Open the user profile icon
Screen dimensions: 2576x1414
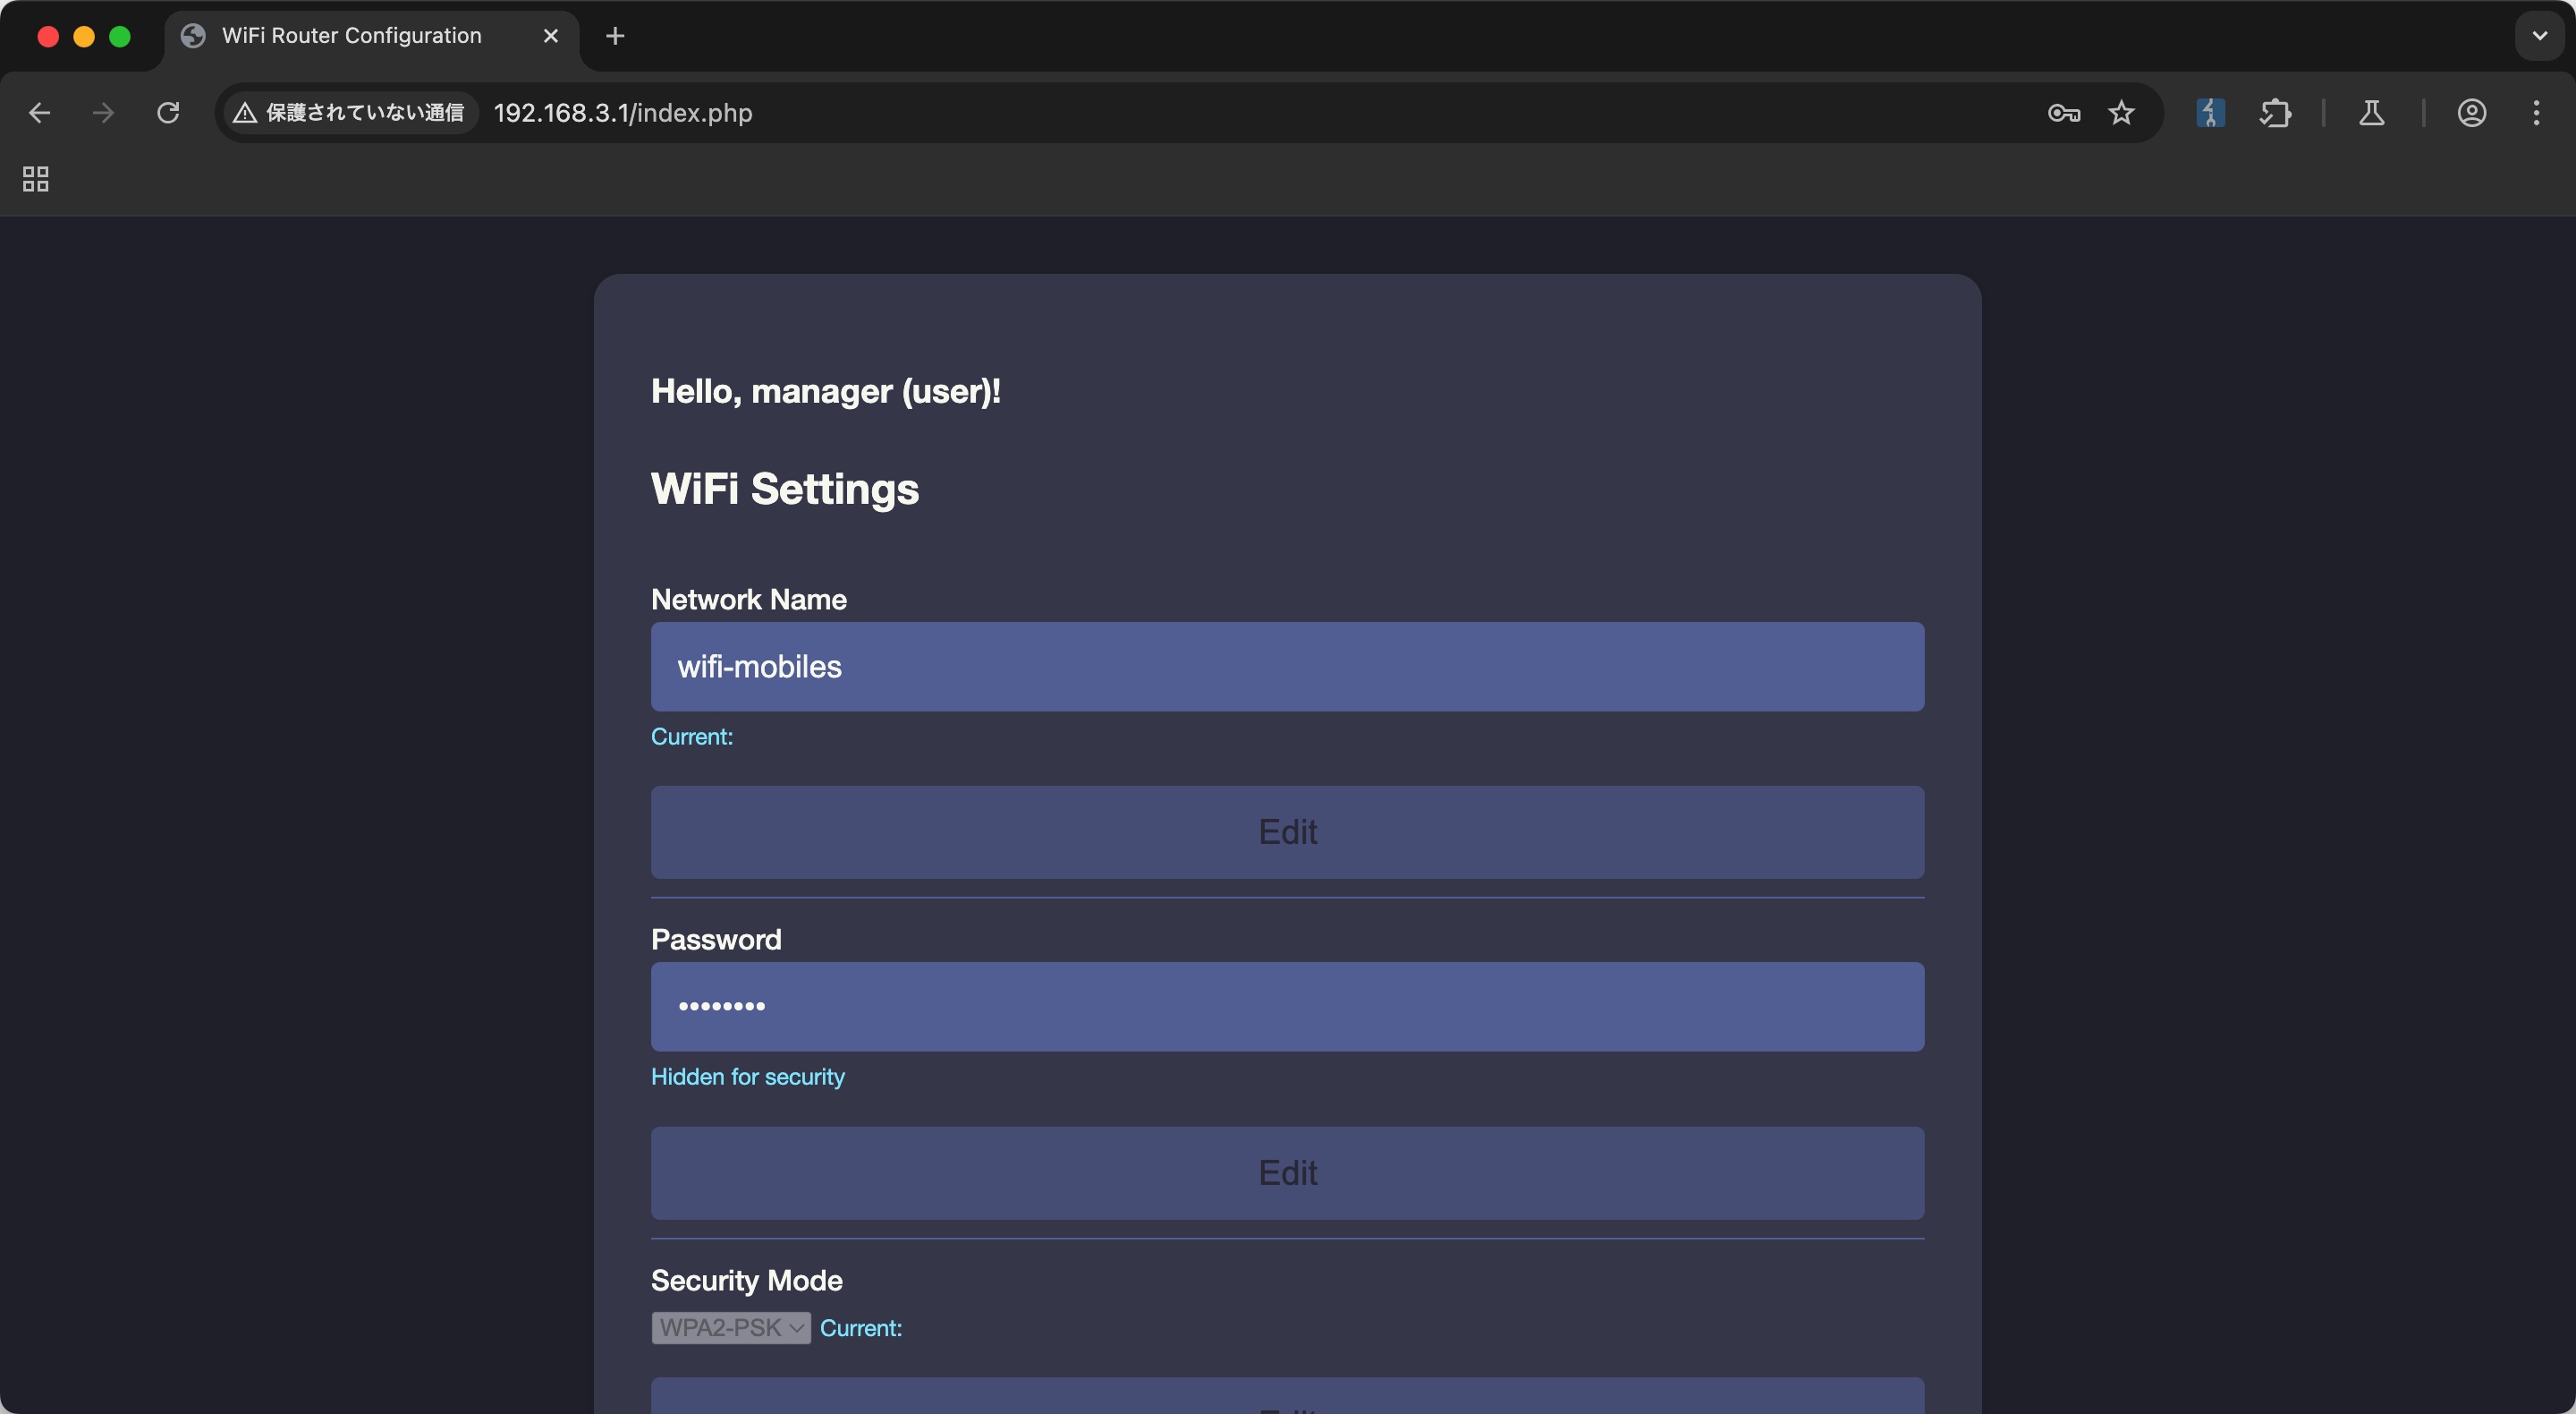(2471, 113)
